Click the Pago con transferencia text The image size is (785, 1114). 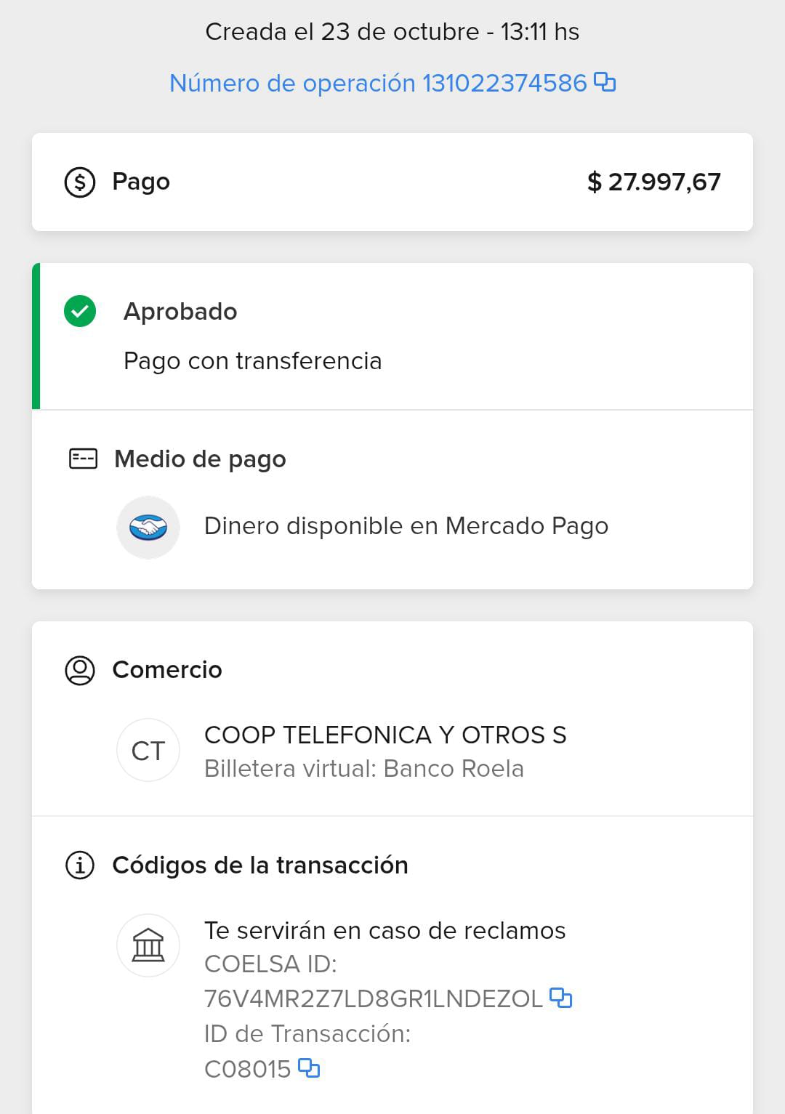[252, 361]
